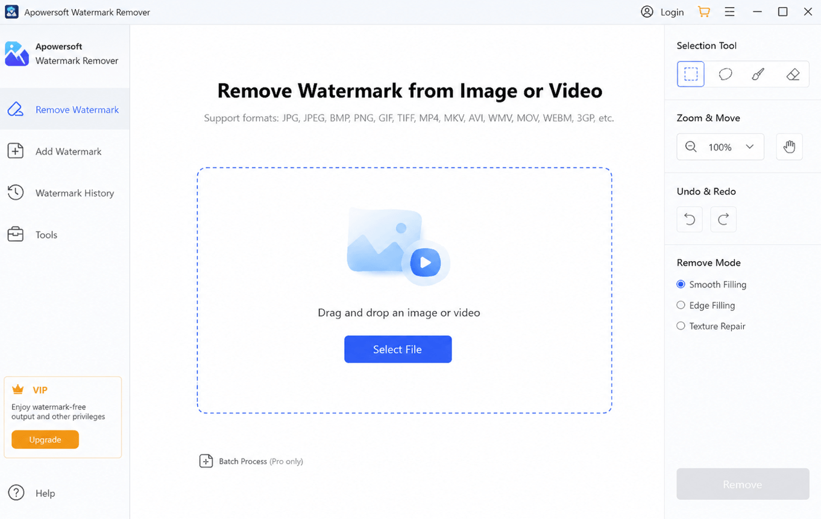Click the VIP crown icon
Viewport: 821px width, 519px height.
(18, 389)
